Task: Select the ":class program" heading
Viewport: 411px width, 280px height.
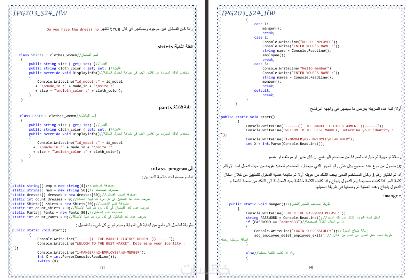Action: [x=172, y=169]
